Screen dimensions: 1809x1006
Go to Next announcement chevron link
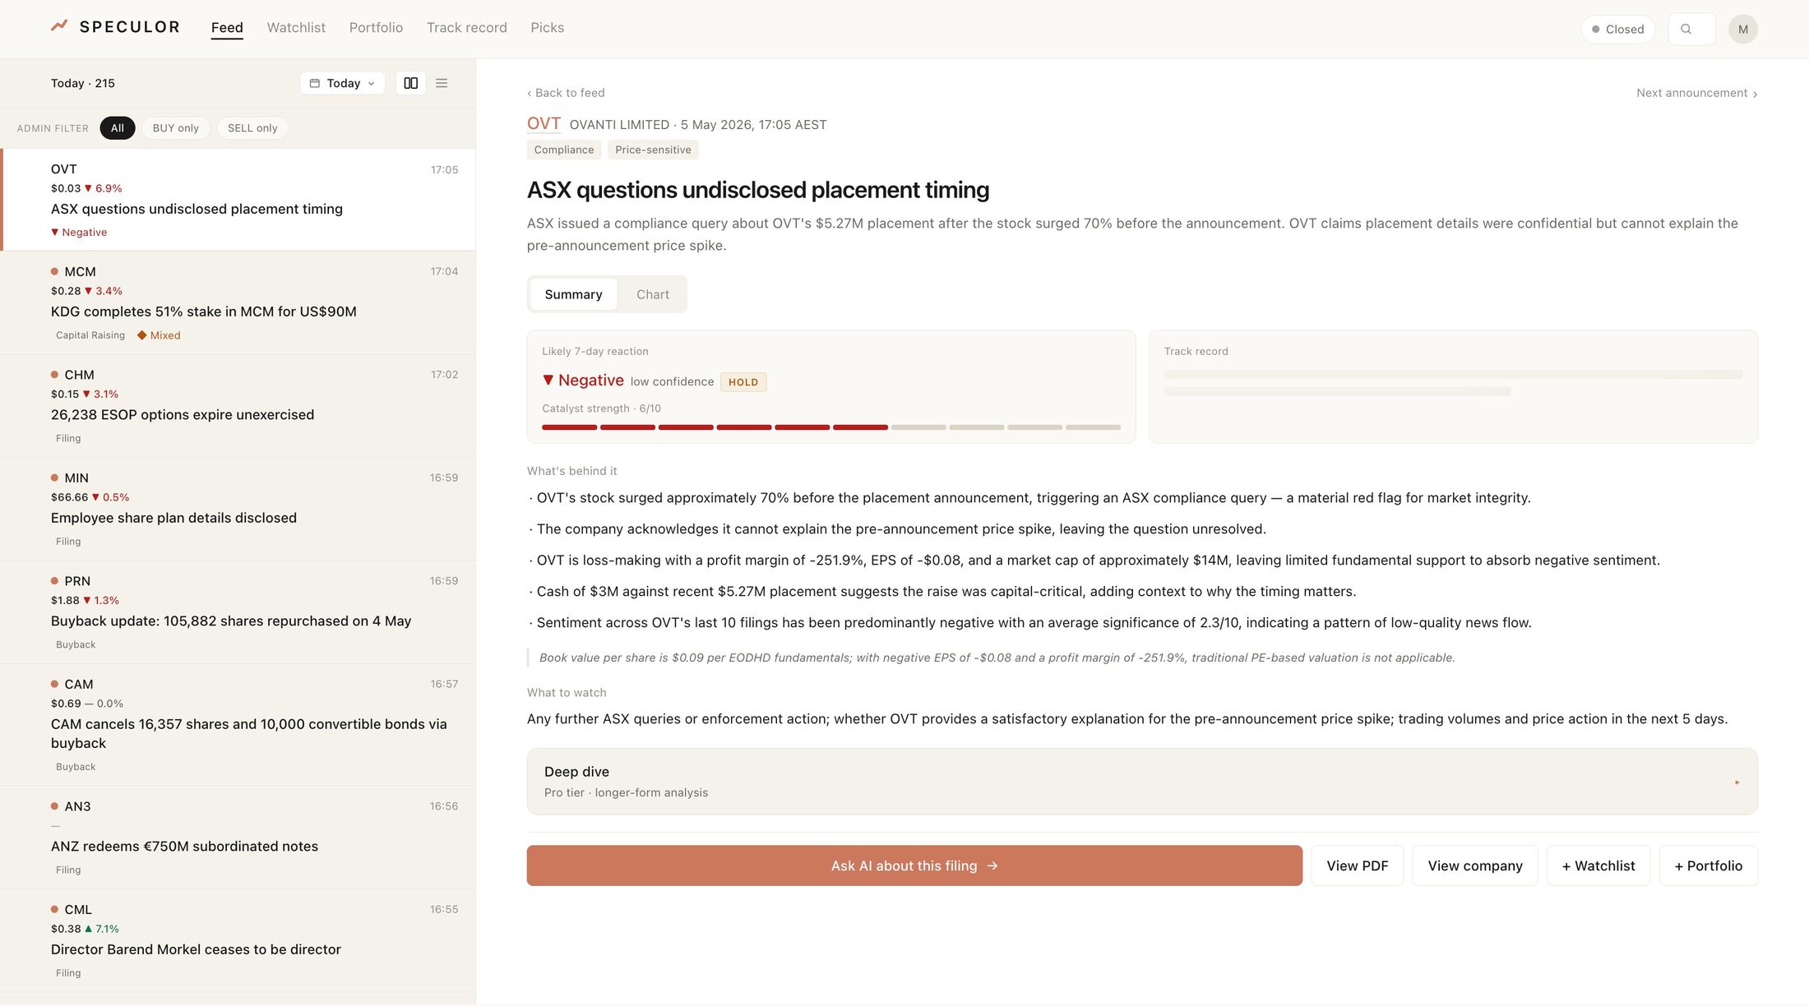(x=1696, y=93)
